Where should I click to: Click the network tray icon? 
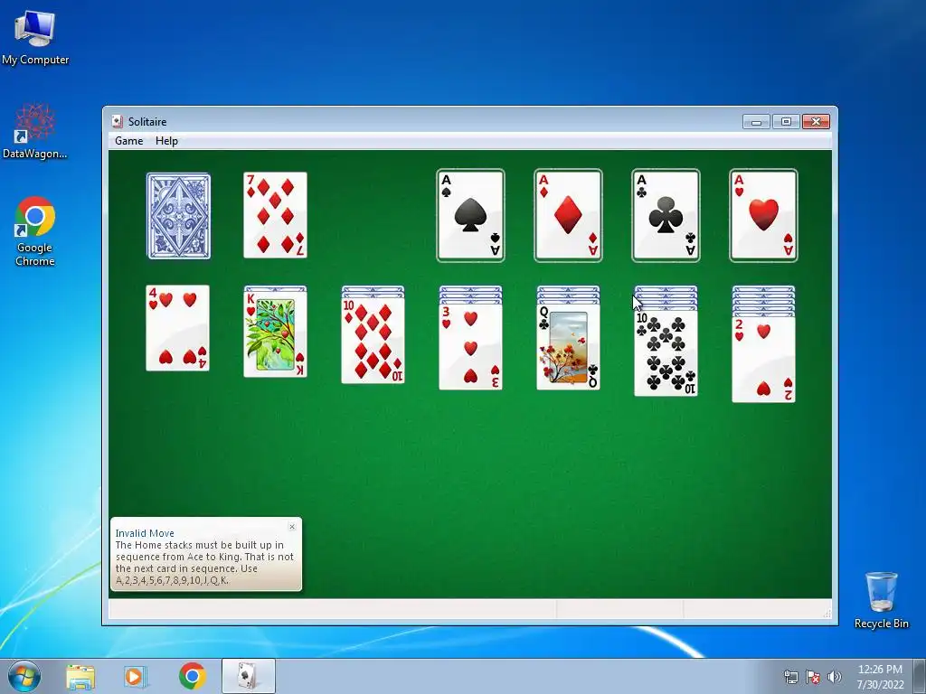pyautogui.click(x=790, y=677)
